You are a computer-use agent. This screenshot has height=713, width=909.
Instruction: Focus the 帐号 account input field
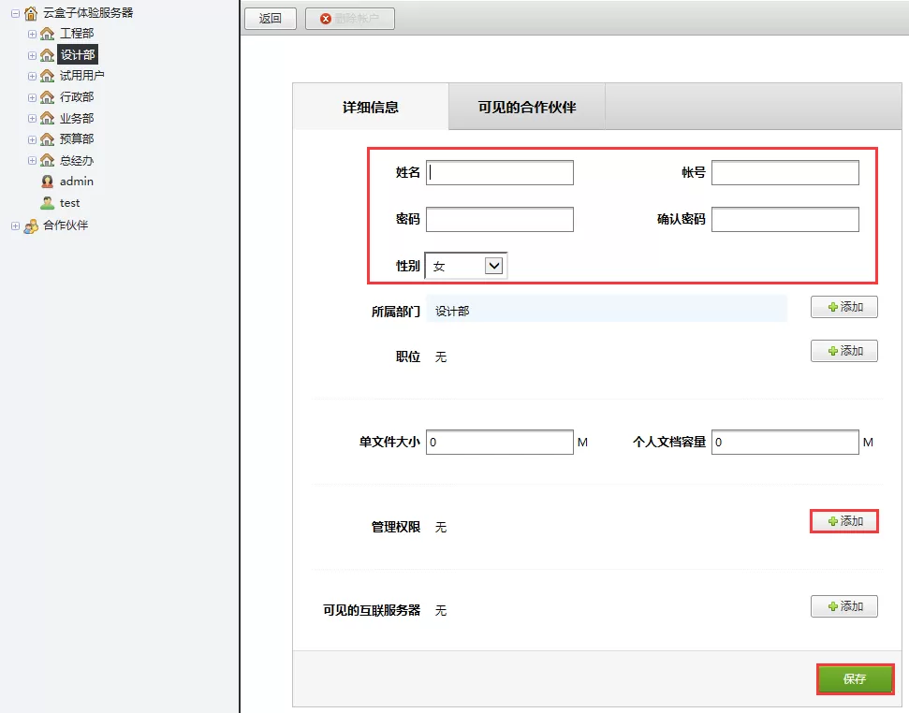pyautogui.click(x=784, y=172)
